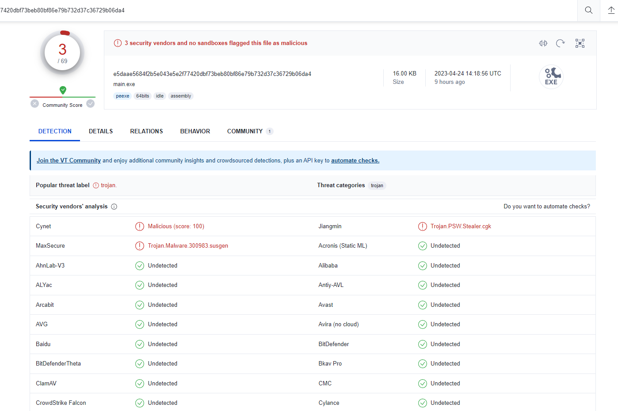The width and height of the screenshot is (618, 411).
Task: Click the upload file icon
Action: click(611, 10)
